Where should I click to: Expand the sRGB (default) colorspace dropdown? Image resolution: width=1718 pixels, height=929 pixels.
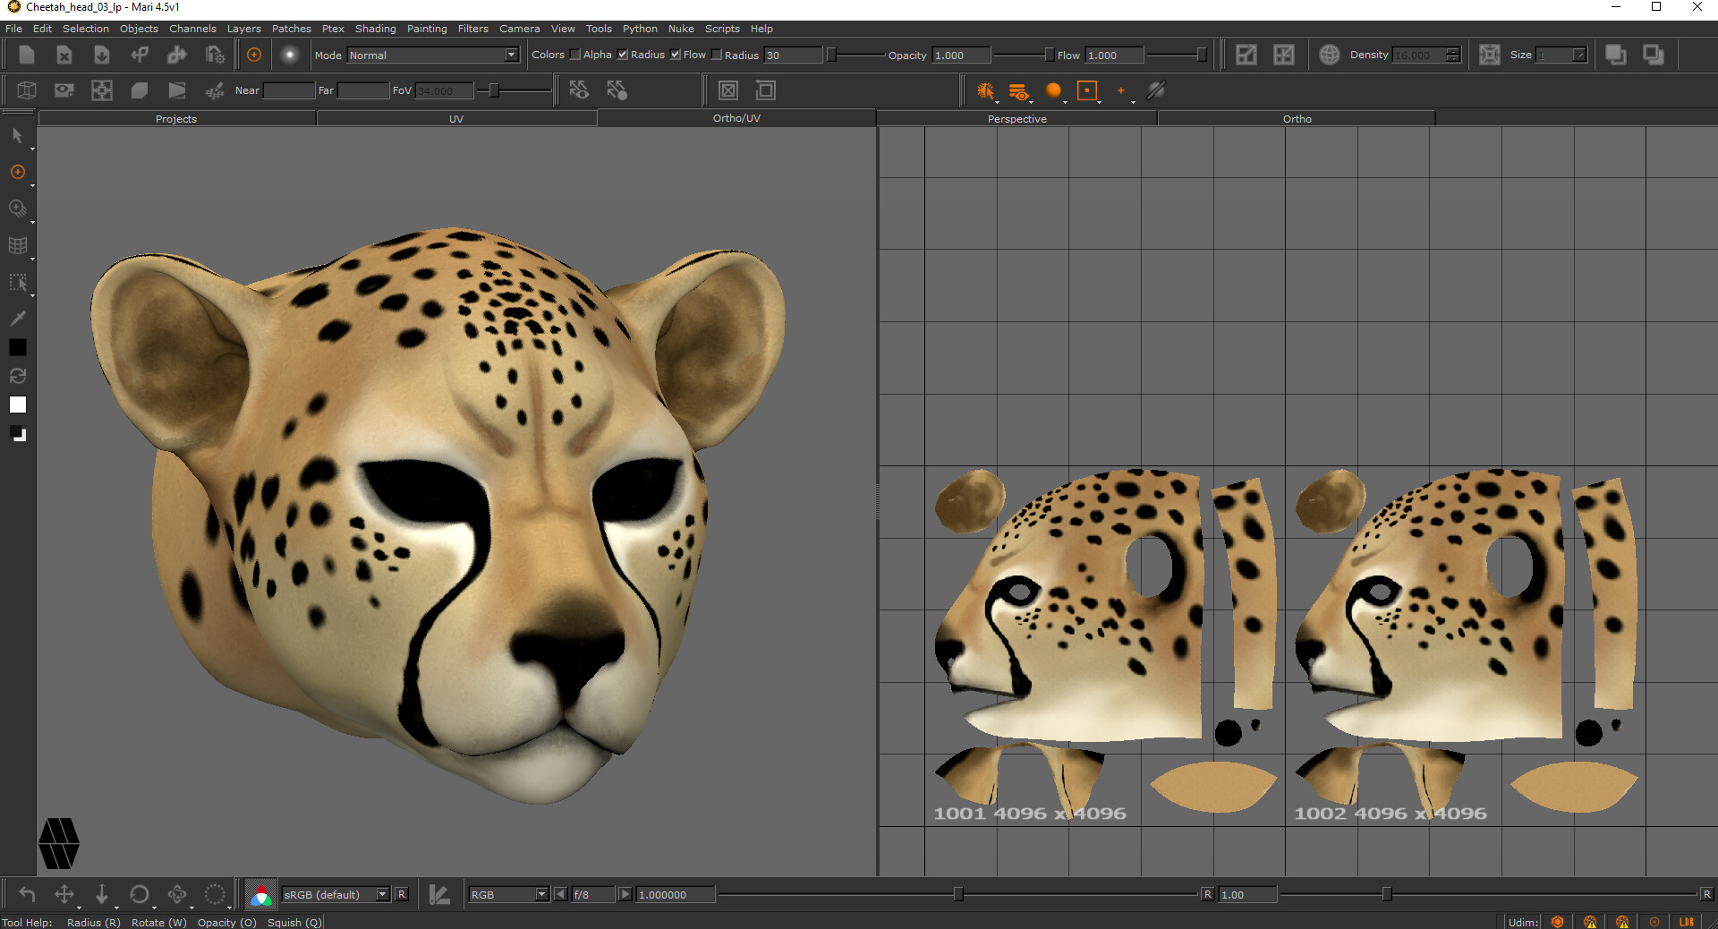point(336,894)
